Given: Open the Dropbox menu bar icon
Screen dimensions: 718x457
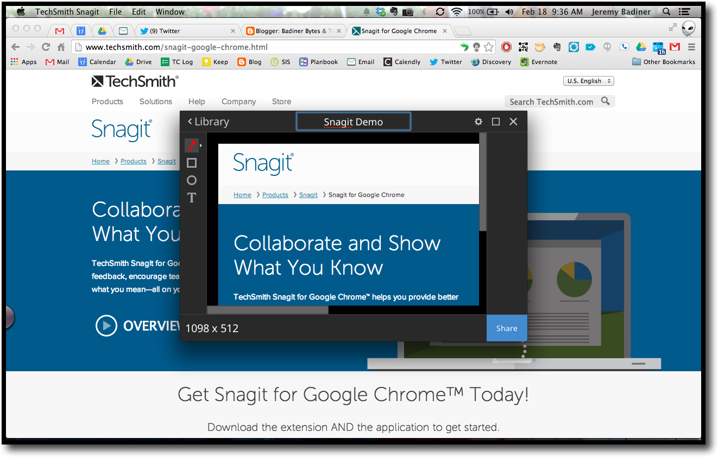Looking at the screenshot, I should [381, 12].
